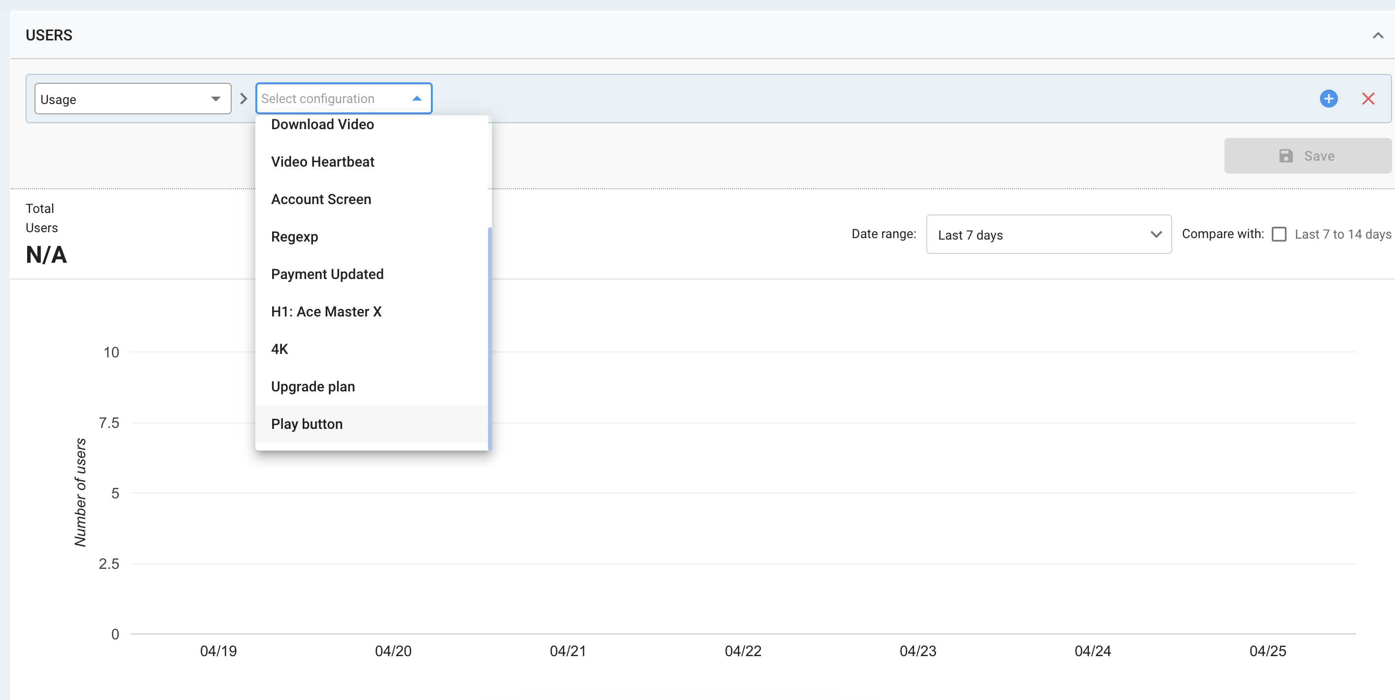
Task: Pick the 4K configuration
Action: (x=372, y=349)
